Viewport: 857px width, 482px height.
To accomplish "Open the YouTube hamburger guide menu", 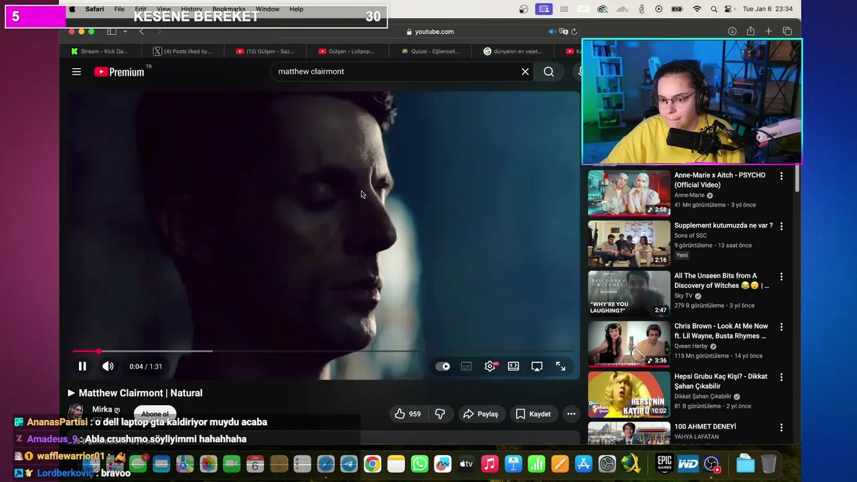I will tap(76, 72).
